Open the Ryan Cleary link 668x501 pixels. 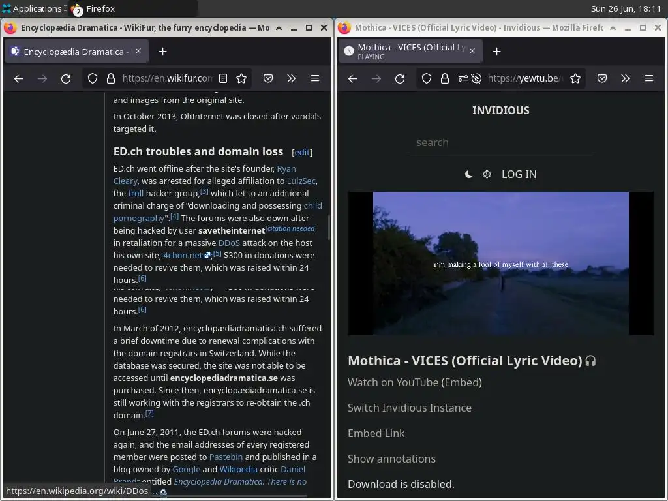286,169
